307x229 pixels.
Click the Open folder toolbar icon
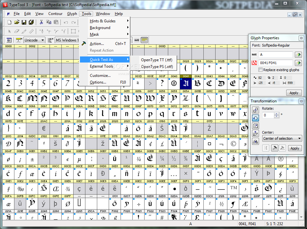point(17,22)
